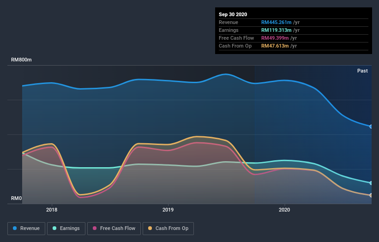
Task: Click the 2018 x-axis label
Action: click(52, 210)
